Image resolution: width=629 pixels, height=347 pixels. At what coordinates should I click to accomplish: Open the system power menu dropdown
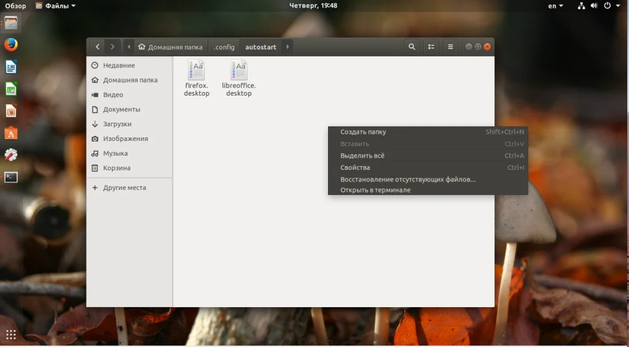[x=610, y=6]
